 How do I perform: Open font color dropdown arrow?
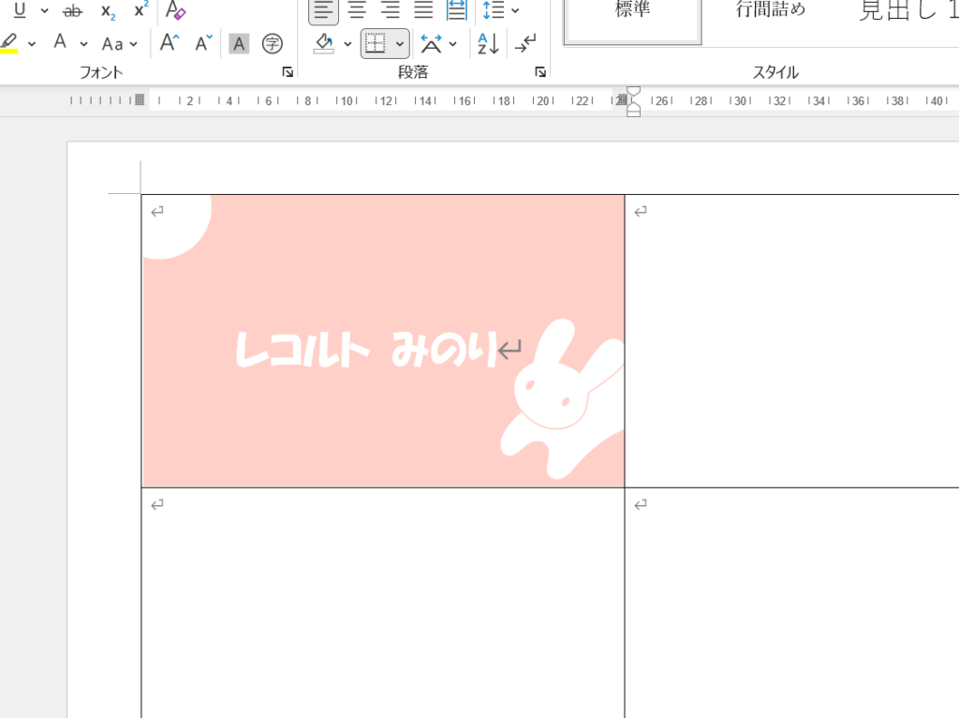click(83, 44)
